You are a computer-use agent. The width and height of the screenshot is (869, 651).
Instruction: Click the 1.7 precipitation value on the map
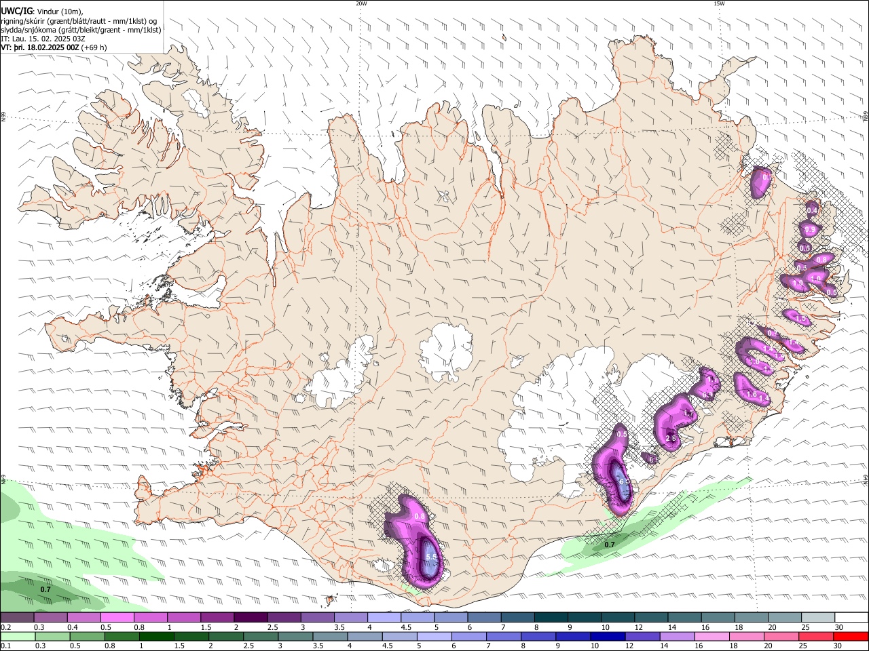click(x=688, y=413)
